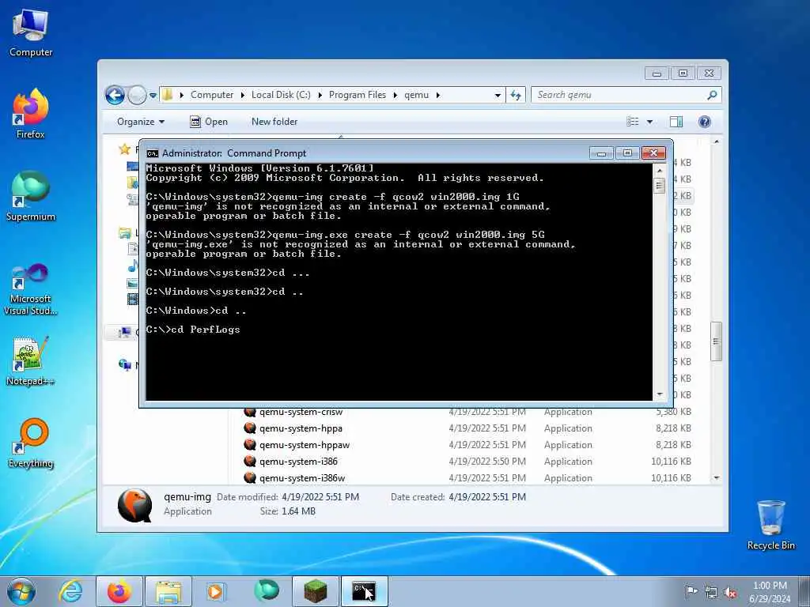Open the address bar history dropdown
The height and width of the screenshot is (607, 810).
tap(498, 95)
